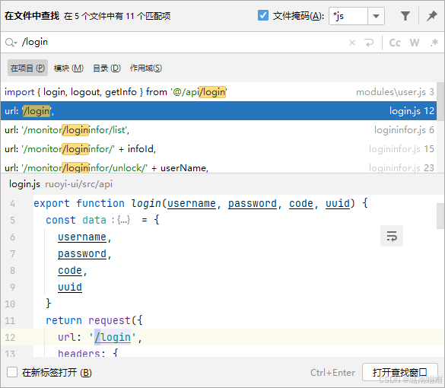Click the new line arrow icon in search
The width and height of the screenshot is (445, 388).
coord(369,43)
